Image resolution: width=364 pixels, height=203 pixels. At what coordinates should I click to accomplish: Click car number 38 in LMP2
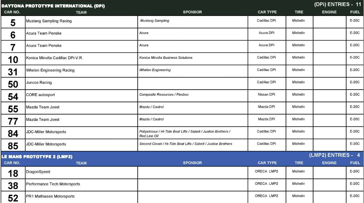(13, 186)
